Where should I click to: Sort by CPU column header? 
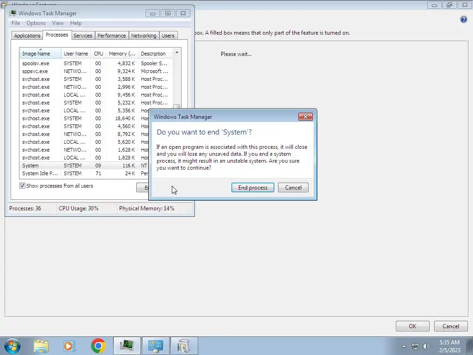pyautogui.click(x=98, y=54)
